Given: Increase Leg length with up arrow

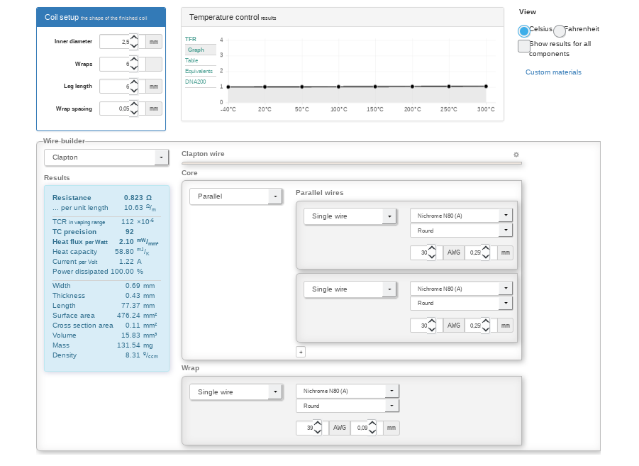Looking at the screenshot, I should (134, 82).
